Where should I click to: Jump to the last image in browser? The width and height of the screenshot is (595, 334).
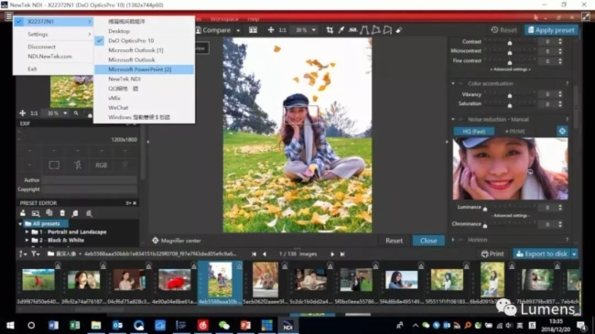342,253
